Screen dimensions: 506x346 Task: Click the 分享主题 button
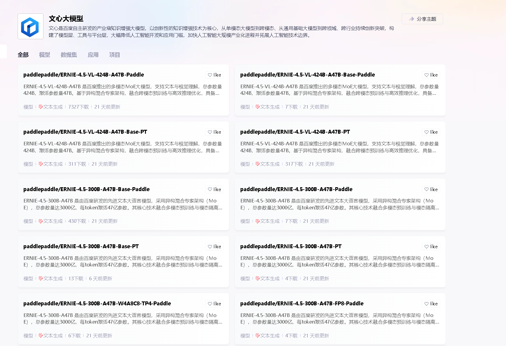tap(422, 19)
